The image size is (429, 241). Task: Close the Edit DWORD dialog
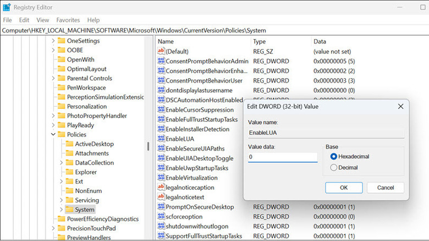point(400,106)
